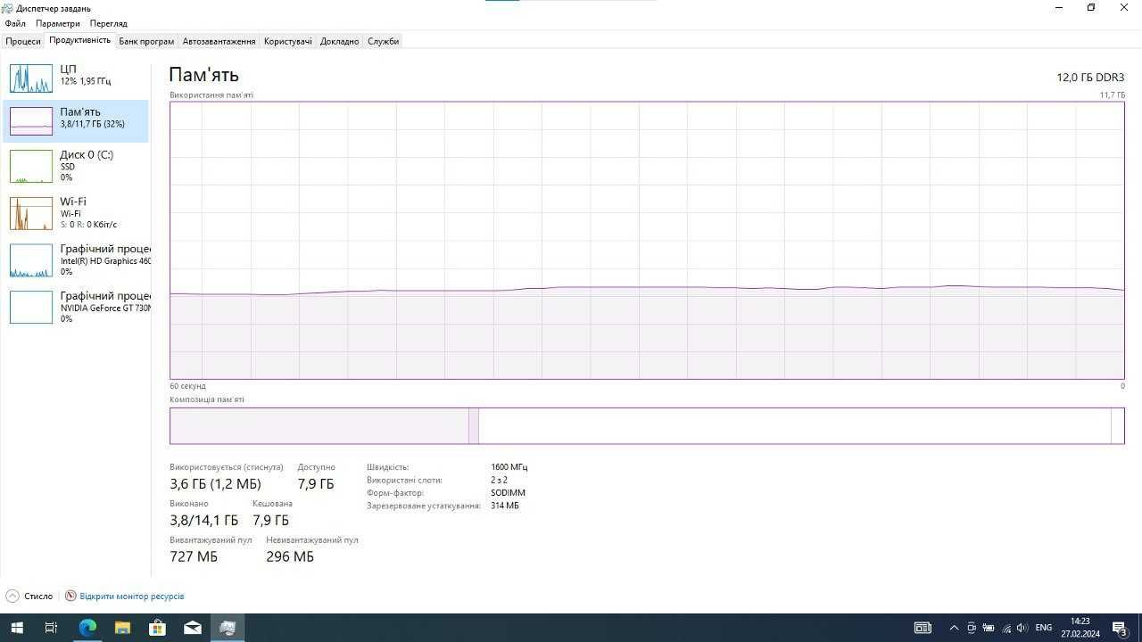Select NVIDIA GeForce GT 730M GPU item
This screenshot has height=642, width=1142.
pos(76,308)
